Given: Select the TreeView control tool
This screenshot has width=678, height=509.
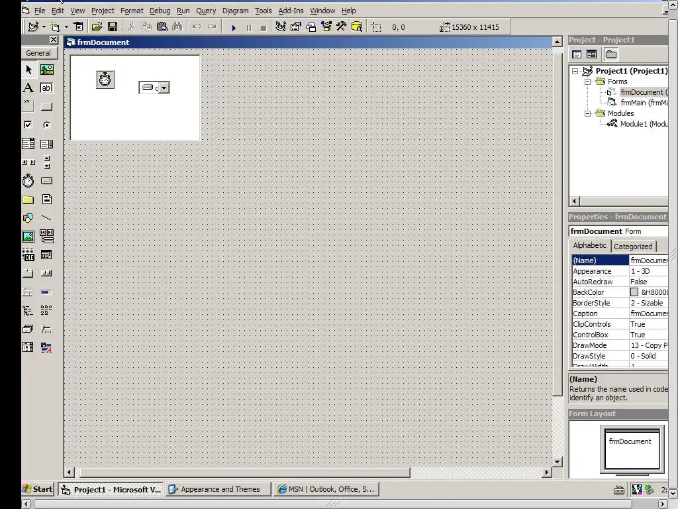Looking at the screenshot, I should point(28,310).
